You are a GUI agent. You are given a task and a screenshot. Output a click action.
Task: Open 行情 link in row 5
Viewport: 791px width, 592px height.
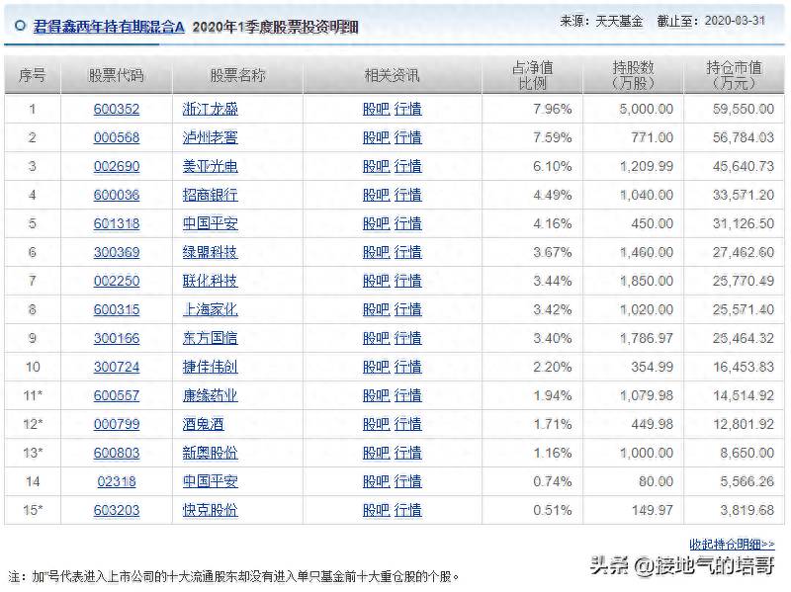click(x=407, y=223)
